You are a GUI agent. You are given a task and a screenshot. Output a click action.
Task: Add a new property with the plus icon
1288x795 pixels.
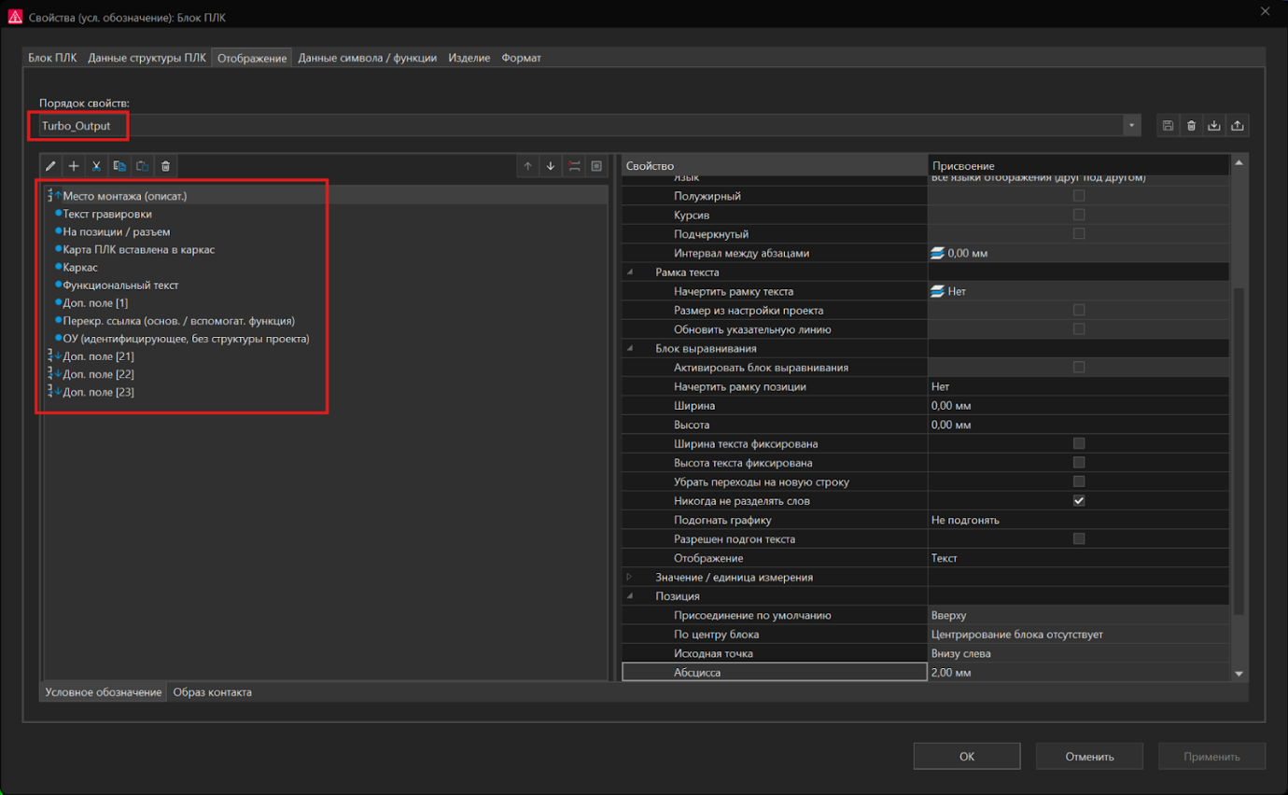coord(73,165)
